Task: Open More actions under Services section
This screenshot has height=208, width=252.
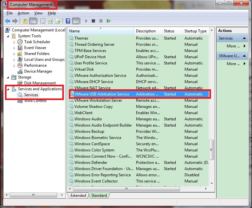Action: pos(233,46)
